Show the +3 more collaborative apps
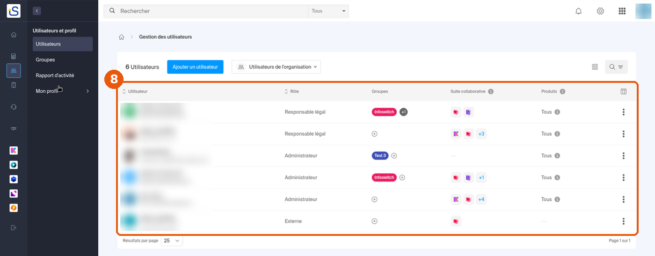Screen dimensions: 655x256 [x=481, y=134]
